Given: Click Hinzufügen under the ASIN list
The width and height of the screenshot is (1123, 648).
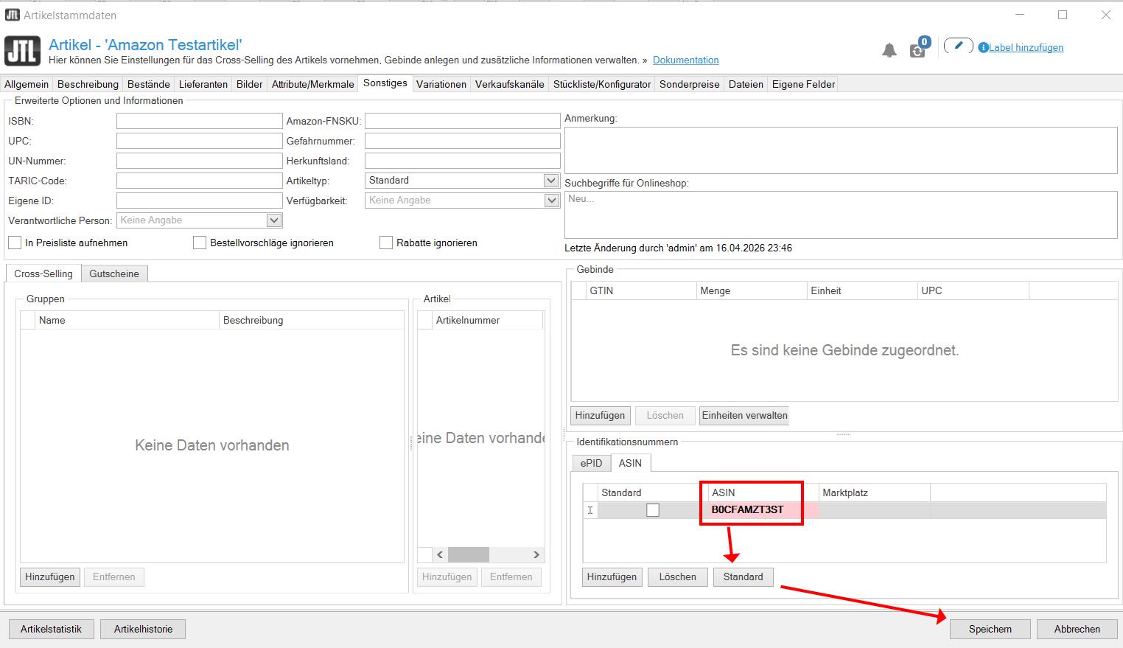Looking at the screenshot, I should pos(612,576).
